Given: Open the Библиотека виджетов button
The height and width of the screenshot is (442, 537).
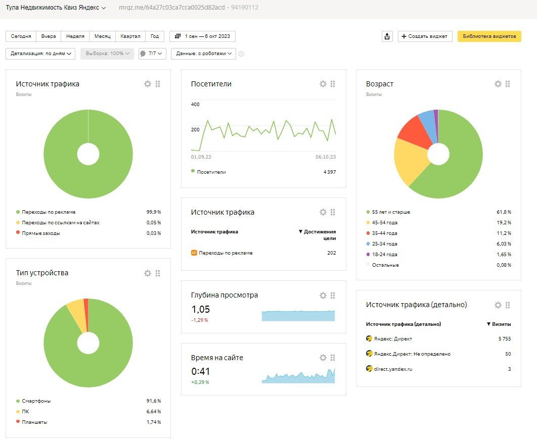Looking at the screenshot, I should [489, 36].
